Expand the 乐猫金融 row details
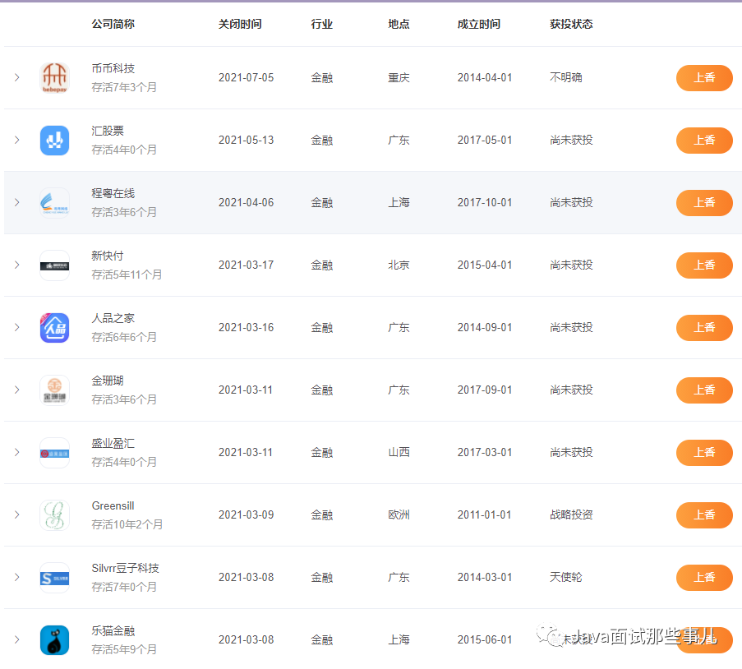Screen dimensions: 742x669 [x=16, y=639]
